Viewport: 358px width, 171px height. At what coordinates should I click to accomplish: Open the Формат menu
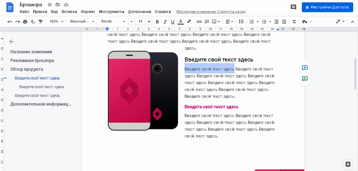(88, 12)
